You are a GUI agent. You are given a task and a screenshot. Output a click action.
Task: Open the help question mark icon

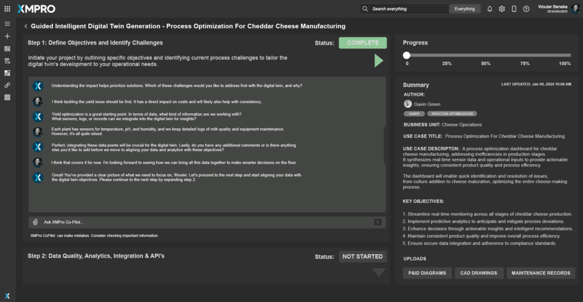pyautogui.click(x=526, y=9)
